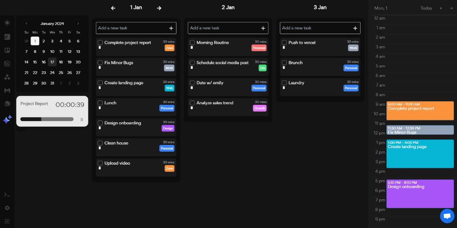Mark Morning Routine task as done

[x=192, y=43]
